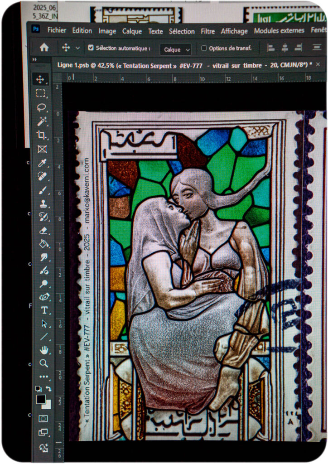328x464 pixels.
Task: Select the Paint Bucket tool
Action: click(44, 243)
